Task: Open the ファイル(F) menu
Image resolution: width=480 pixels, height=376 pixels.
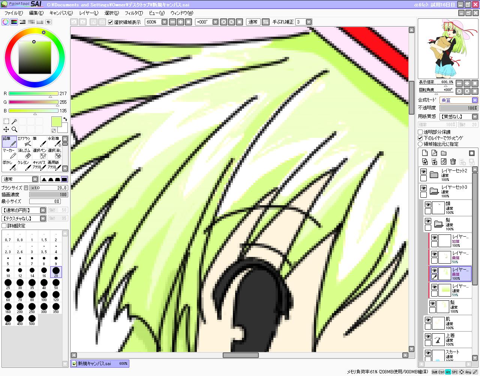Action: (13, 13)
